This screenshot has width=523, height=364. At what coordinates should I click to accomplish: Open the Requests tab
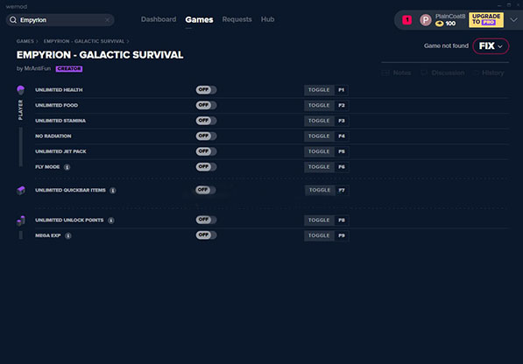click(x=237, y=19)
